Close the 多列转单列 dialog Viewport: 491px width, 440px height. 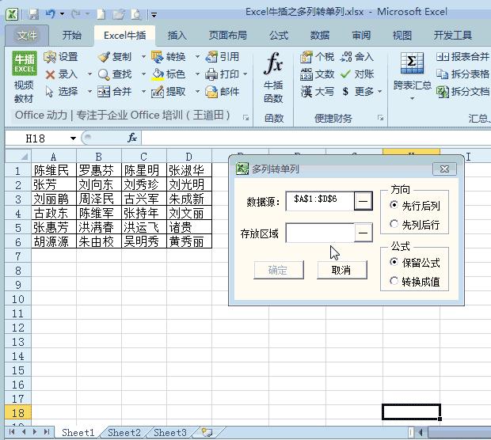(x=444, y=169)
